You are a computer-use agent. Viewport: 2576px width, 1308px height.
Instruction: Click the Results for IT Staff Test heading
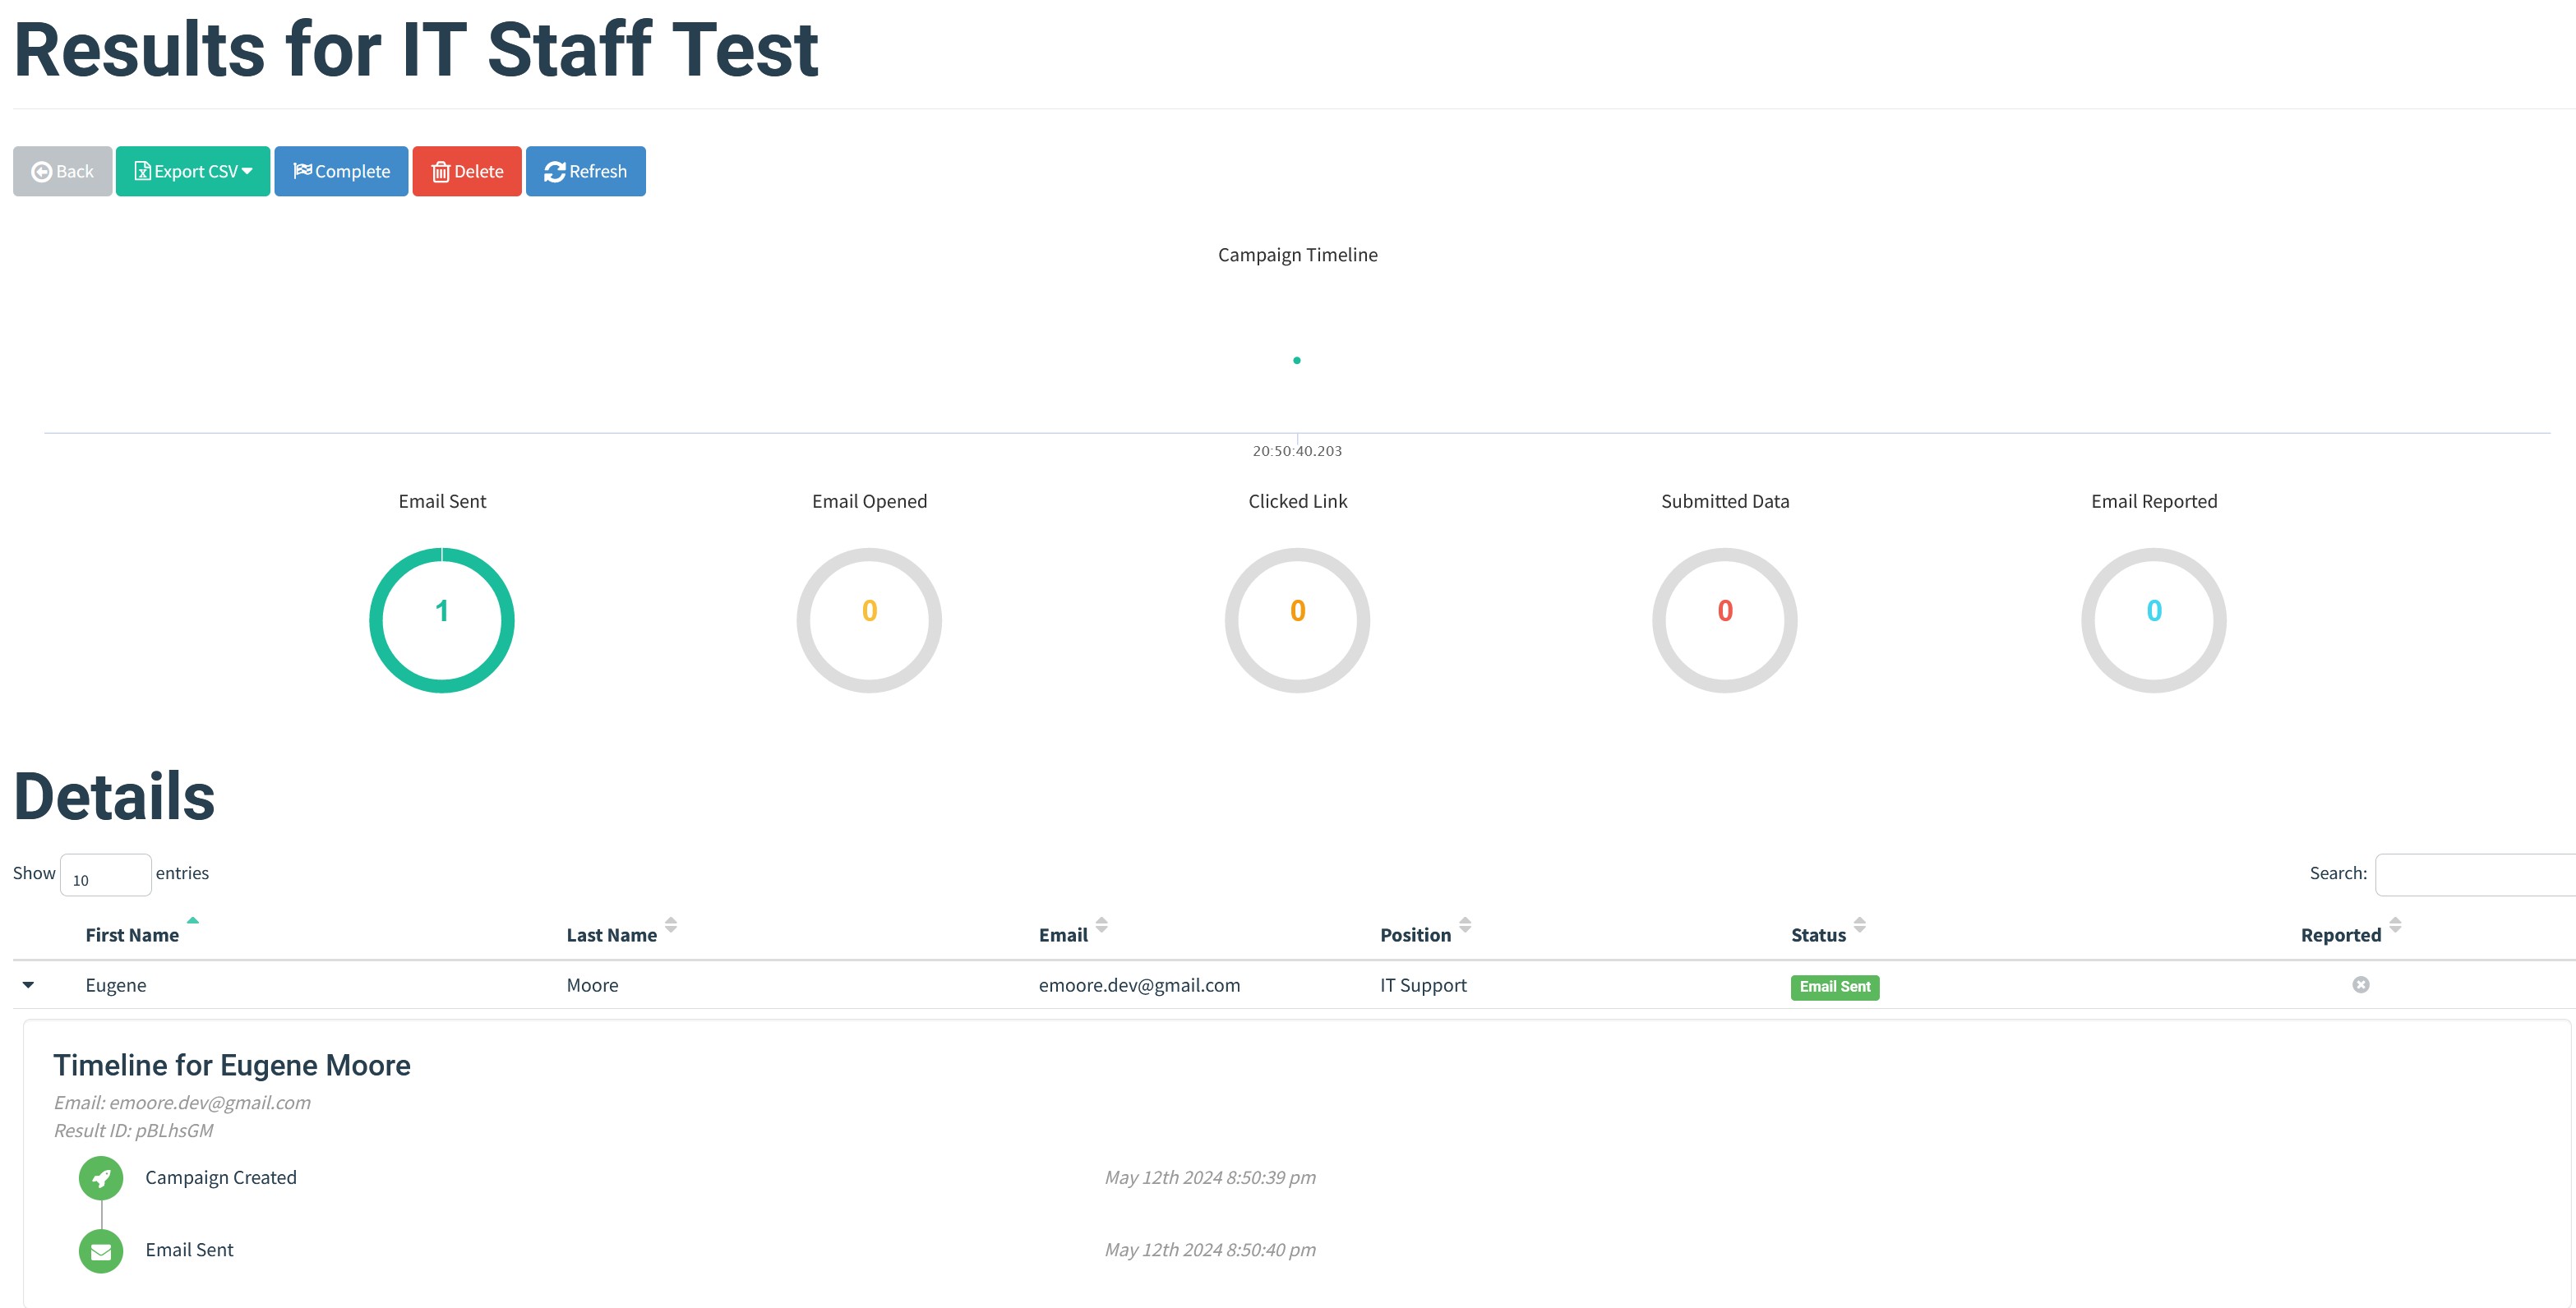[x=416, y=50]
